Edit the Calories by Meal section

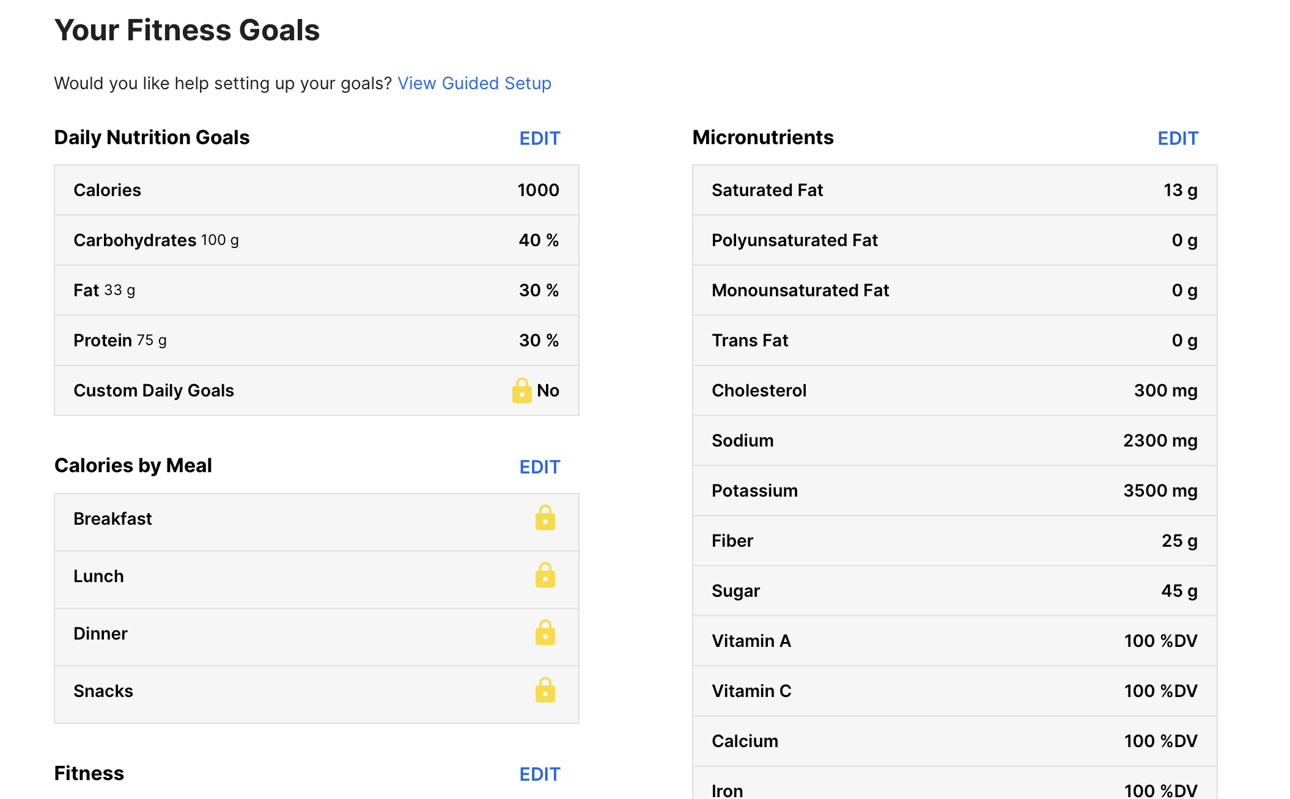tap(539, 467)
